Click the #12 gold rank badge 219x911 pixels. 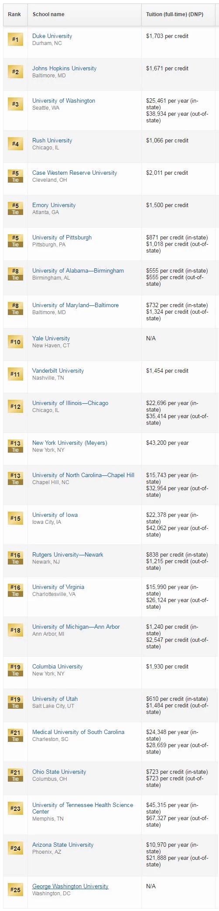coord(15,406)
